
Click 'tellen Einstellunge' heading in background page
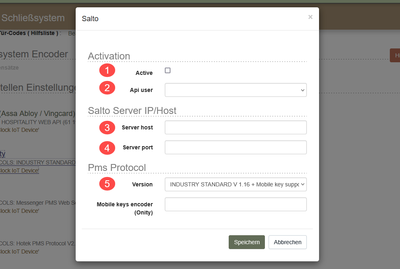click(x=38, y=87)
